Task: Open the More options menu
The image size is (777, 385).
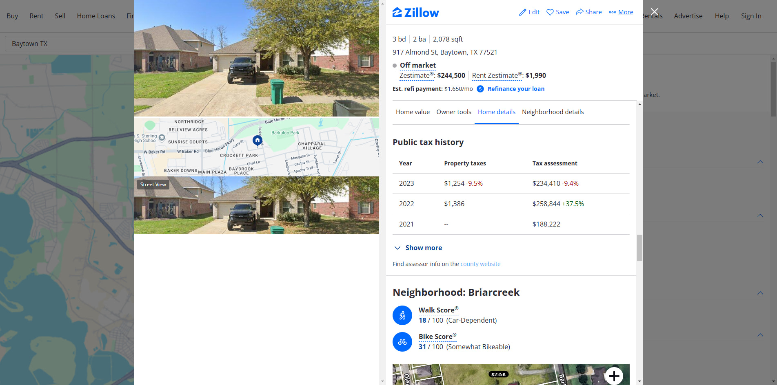Action: 621,12
